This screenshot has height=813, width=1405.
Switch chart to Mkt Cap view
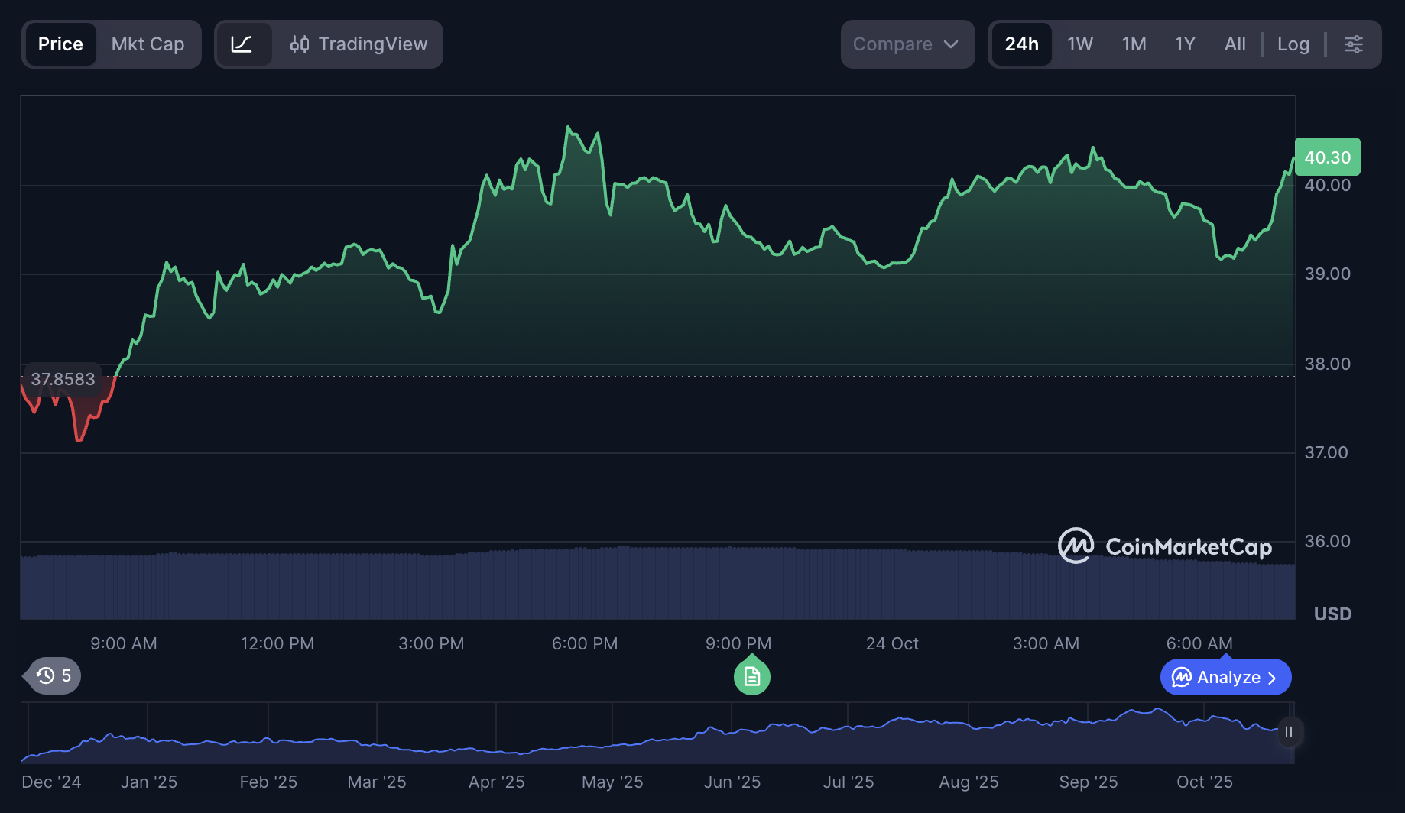coord(148,44)
